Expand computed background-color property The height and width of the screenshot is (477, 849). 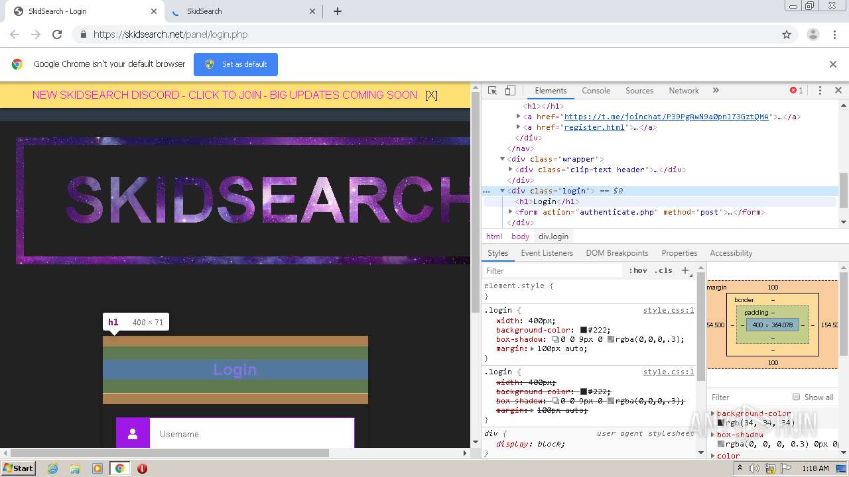tap(713, 413)
